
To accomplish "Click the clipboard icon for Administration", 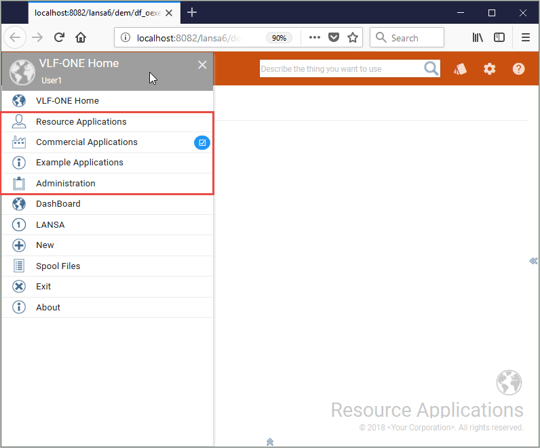I will pyautogui.click(x=19, y=184).
